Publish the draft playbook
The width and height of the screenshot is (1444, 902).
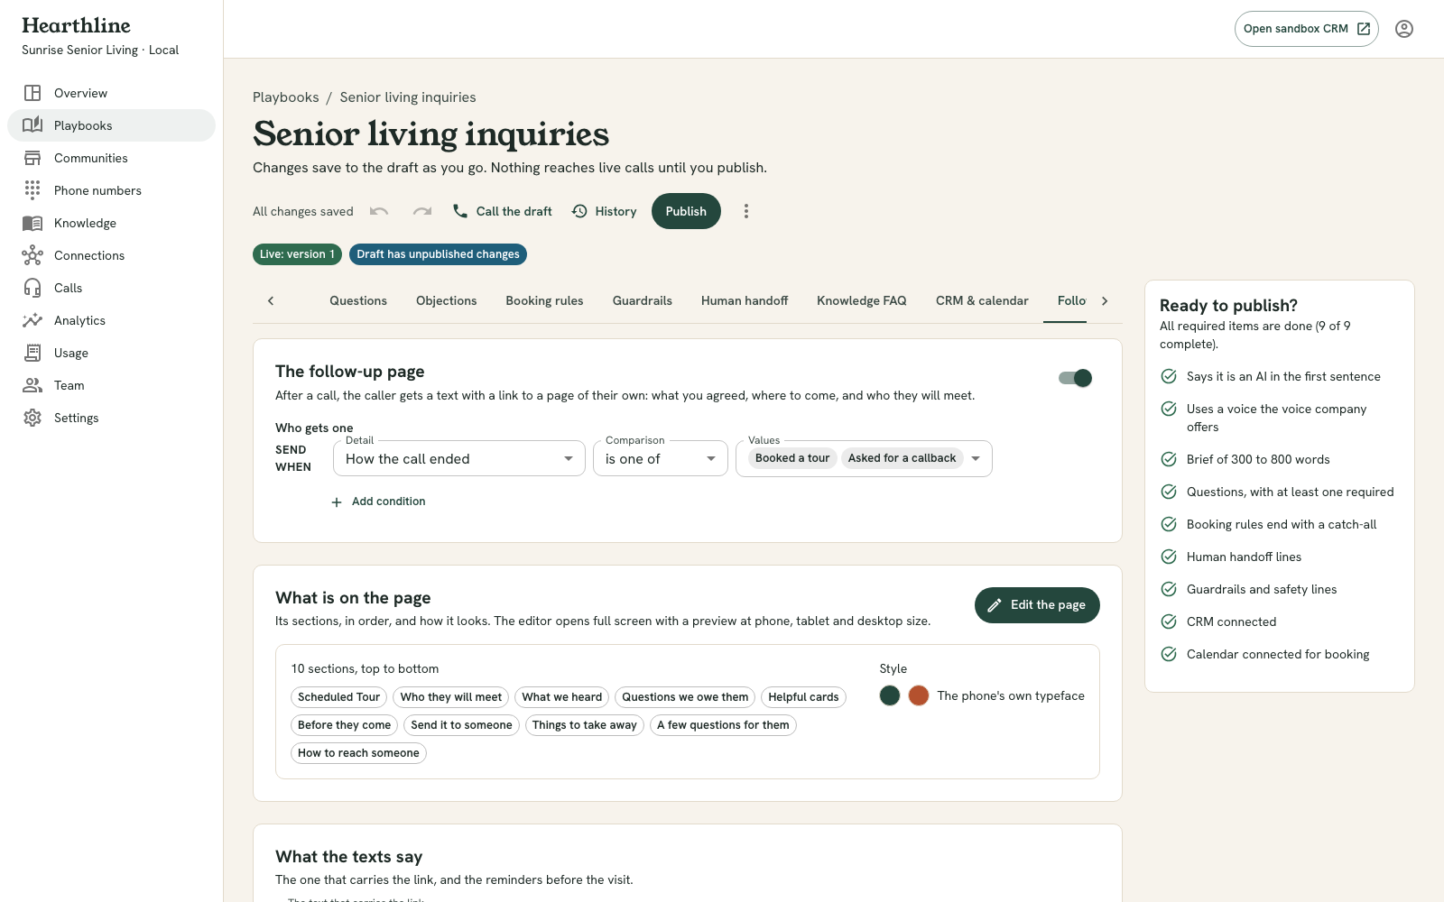pyautogui.click(x=686, y=211)
